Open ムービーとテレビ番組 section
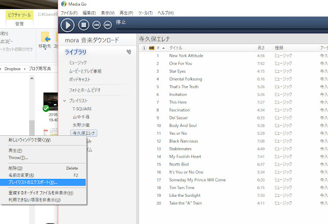Image resolution: width=328 pixels, height=224 pixels. [85, 71]
